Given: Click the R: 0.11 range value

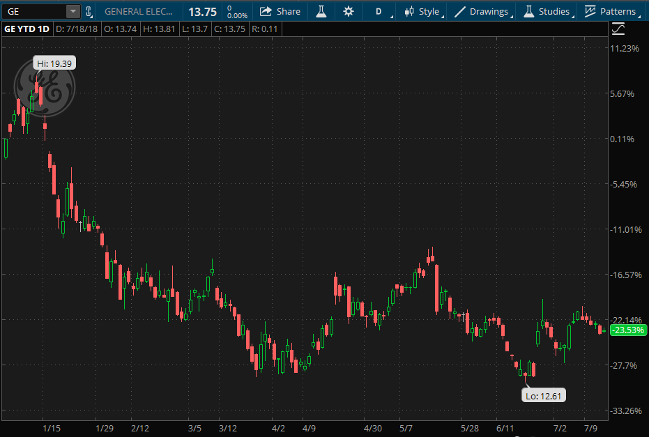Looking at the screenshot, I should pos(265,29).
